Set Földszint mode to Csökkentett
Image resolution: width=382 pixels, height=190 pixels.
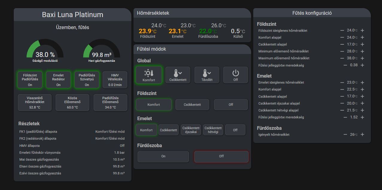(192, 105)
